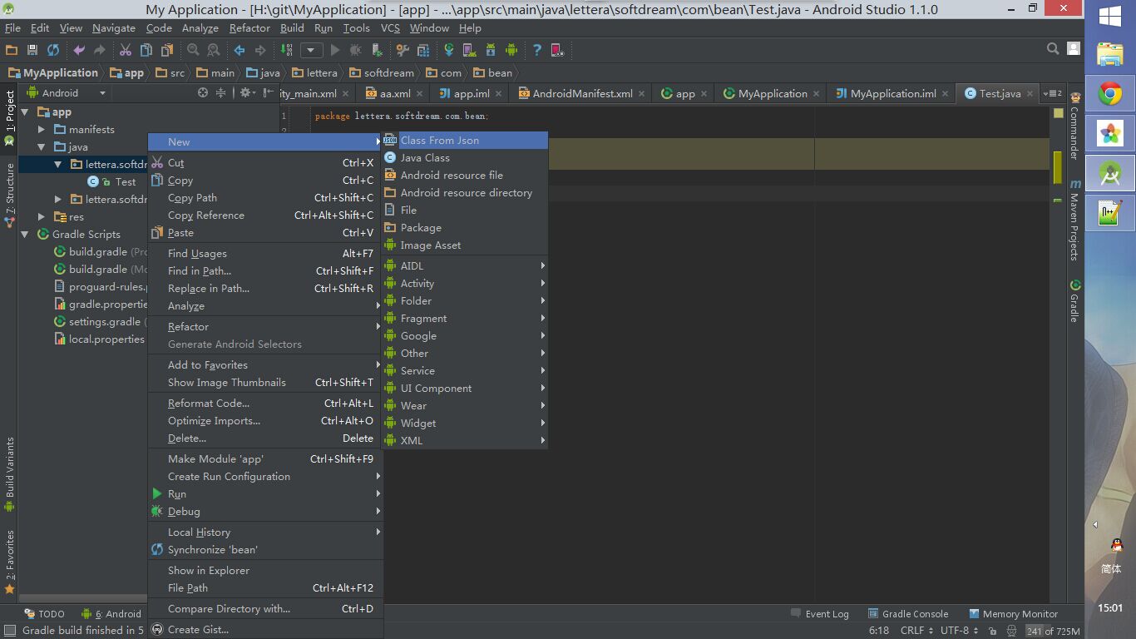The width and height of the screenshot is (1136, 639).
Task: Click the Make Project icon
Action: (286, 50)
